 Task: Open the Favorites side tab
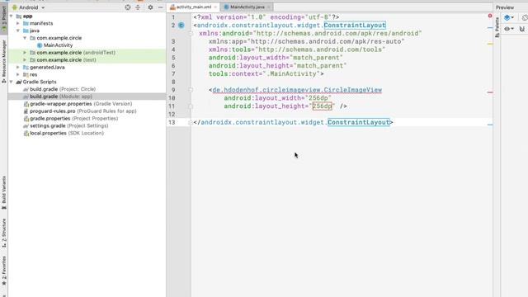3,271
